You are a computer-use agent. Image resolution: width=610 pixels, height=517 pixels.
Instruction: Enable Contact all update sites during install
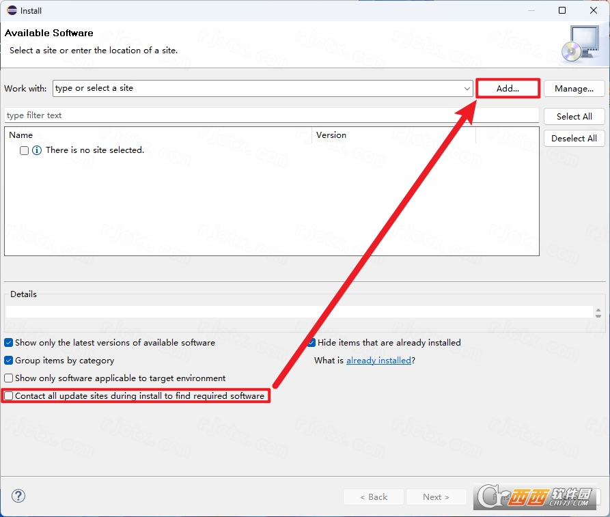click(x=9, y=396)
